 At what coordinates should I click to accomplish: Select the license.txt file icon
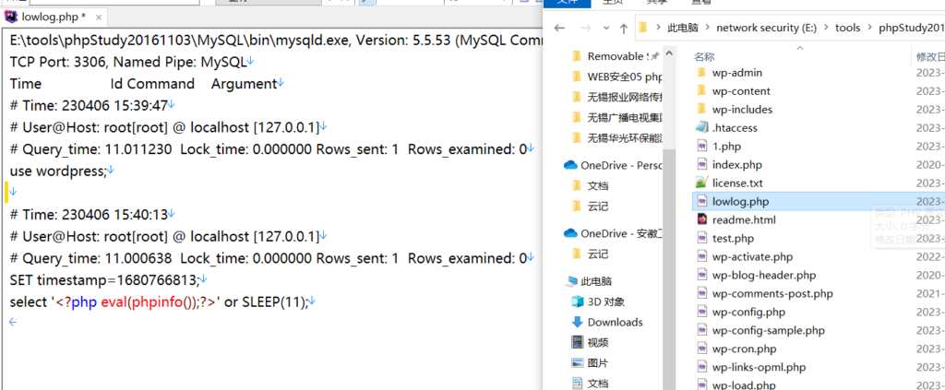(700, 183)
